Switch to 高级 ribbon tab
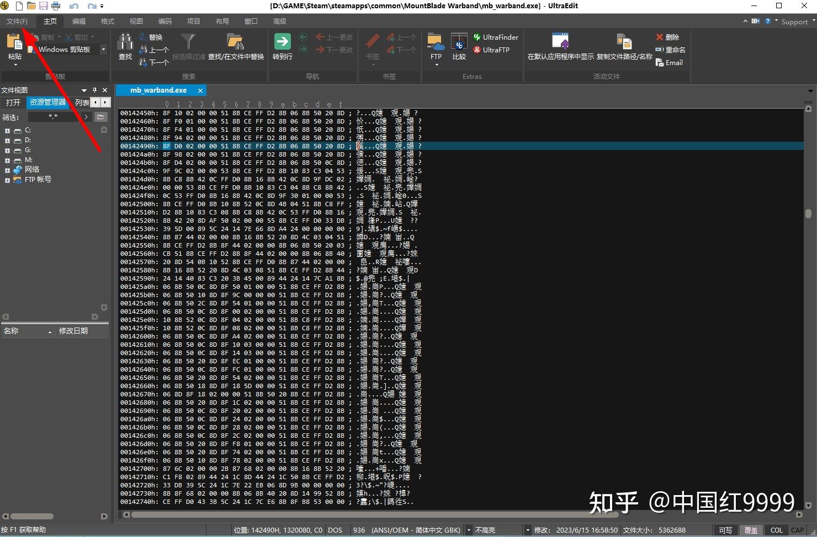 pyautogui.click(x=280, y=21)
